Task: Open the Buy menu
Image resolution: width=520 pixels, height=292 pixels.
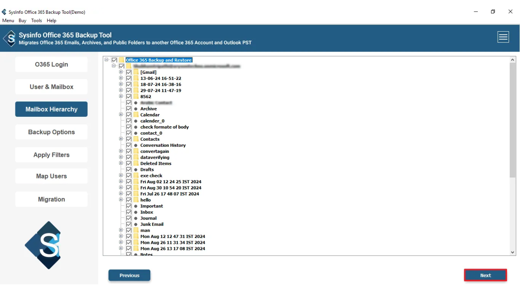Action: 22,20
